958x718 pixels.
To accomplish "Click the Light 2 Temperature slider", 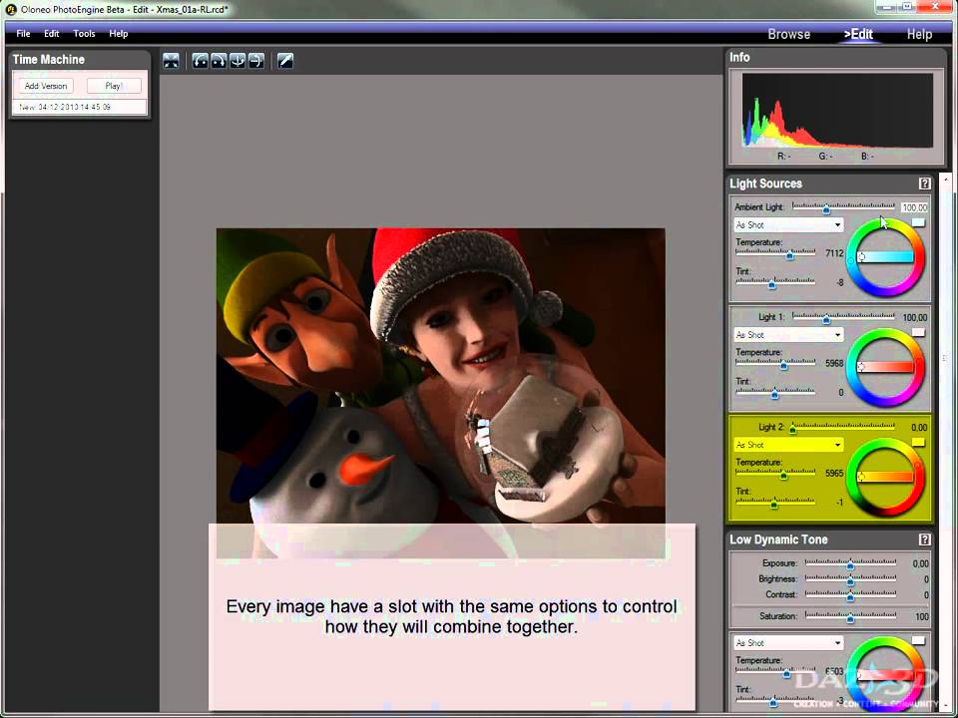I will (x=775, y=473).
